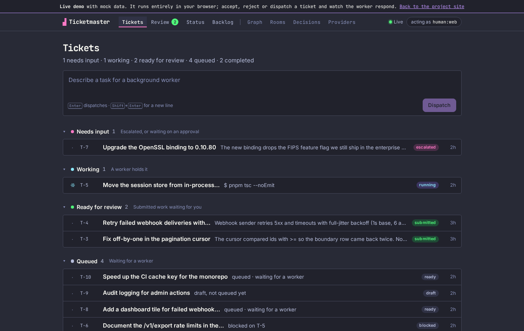Open the Review tab

pyautogui.click(x=165, y=22)
